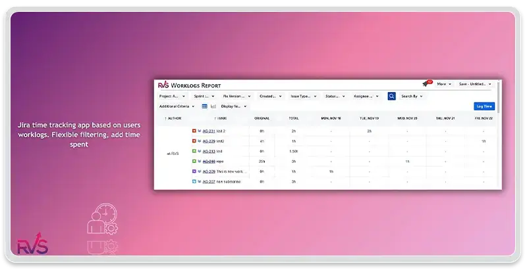527x270 pixels.
Task: Open the Project filter dropdown
Action: pyautogui.click(x=172, y=96)
